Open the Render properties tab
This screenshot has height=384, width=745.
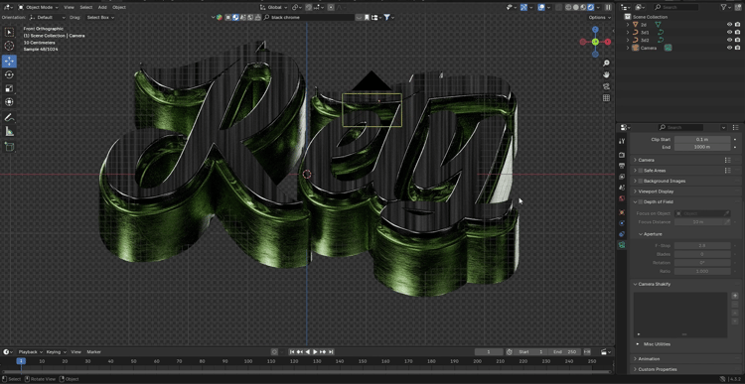pos(622,155)
